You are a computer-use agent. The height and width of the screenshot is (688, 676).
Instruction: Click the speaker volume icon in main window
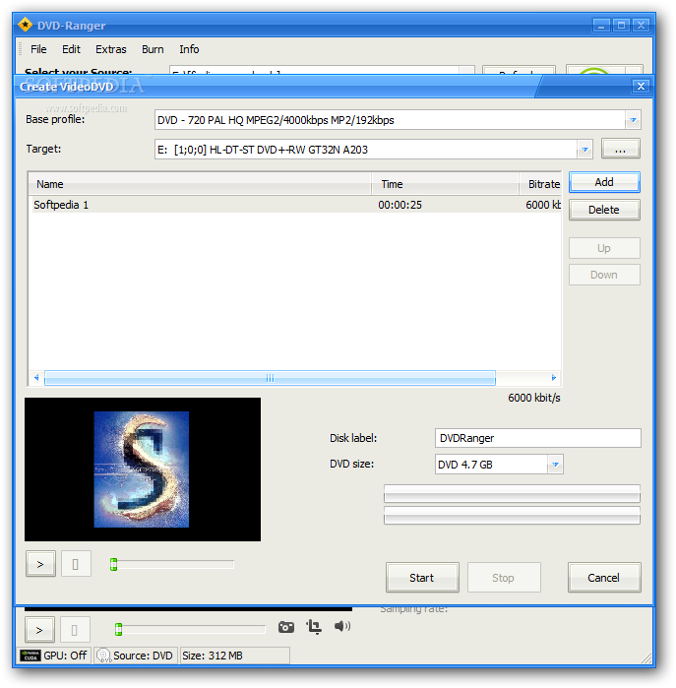coord(342,626)
